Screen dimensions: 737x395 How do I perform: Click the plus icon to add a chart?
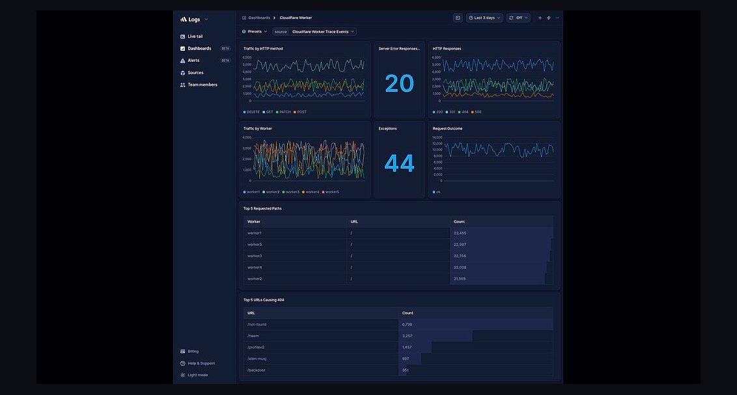pos(540,18)
